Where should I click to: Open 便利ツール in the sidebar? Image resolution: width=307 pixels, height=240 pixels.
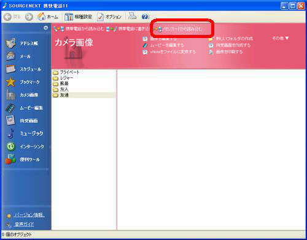23,160
